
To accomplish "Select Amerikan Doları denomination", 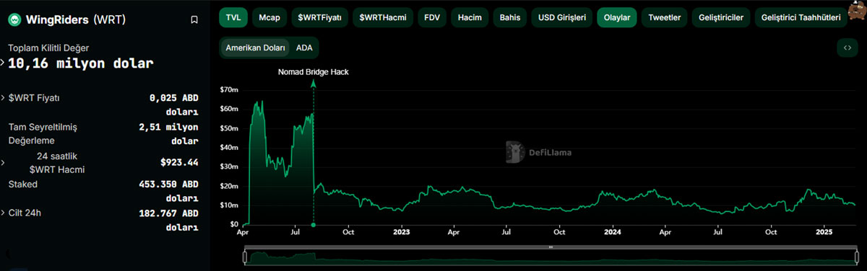I will pos(256,48).
